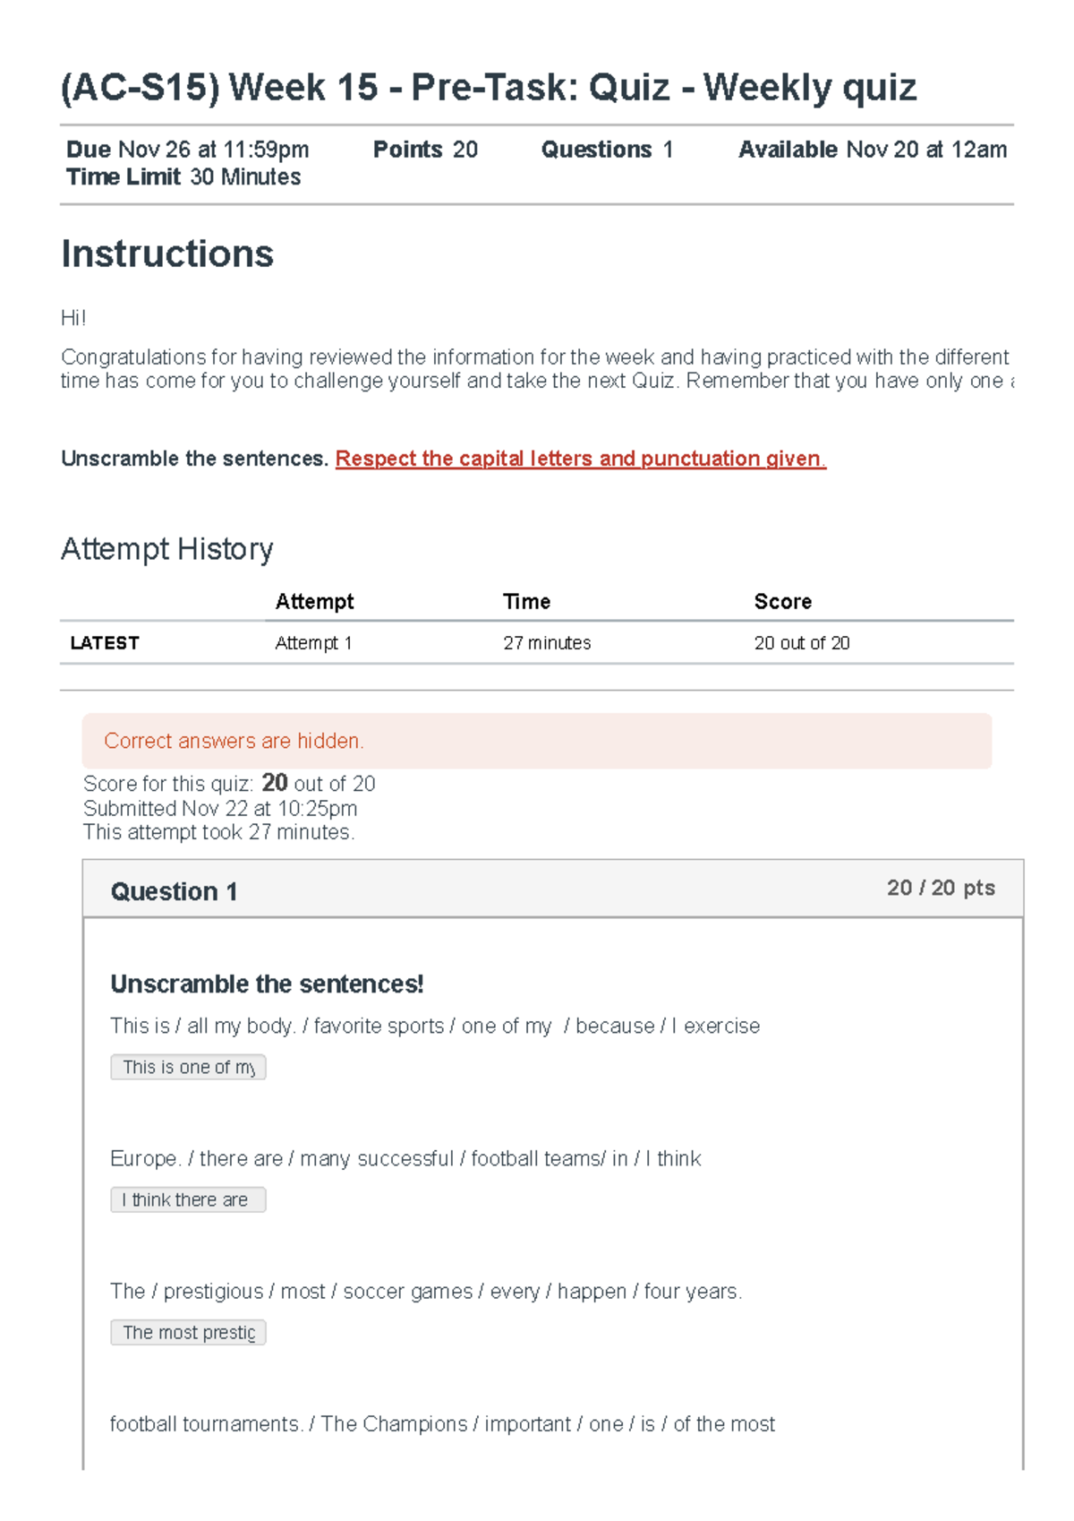1074x1521 pixels.
Task: Select the '27 minutes' time cell
Action: tap(547, 642)
